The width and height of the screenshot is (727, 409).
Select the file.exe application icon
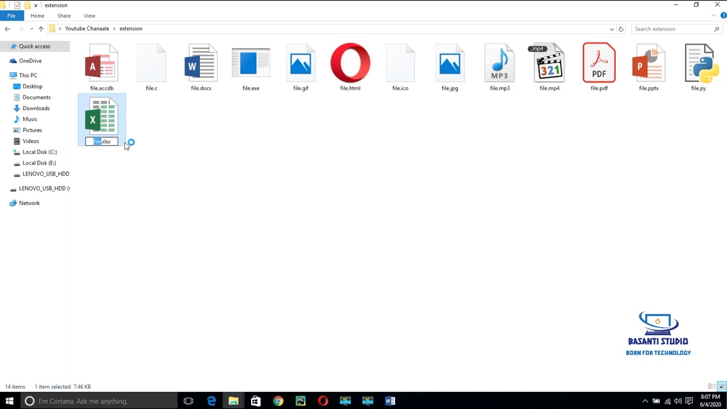coord(251,62)
